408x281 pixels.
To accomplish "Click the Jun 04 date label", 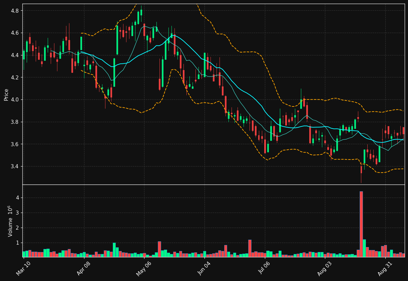I will 204,268.
